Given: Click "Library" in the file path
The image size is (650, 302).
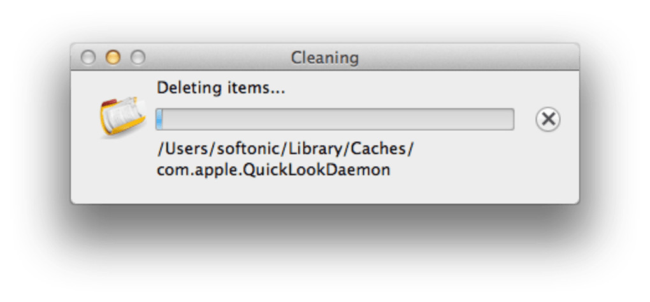Looking at the screenshot, I should (310, 148).
